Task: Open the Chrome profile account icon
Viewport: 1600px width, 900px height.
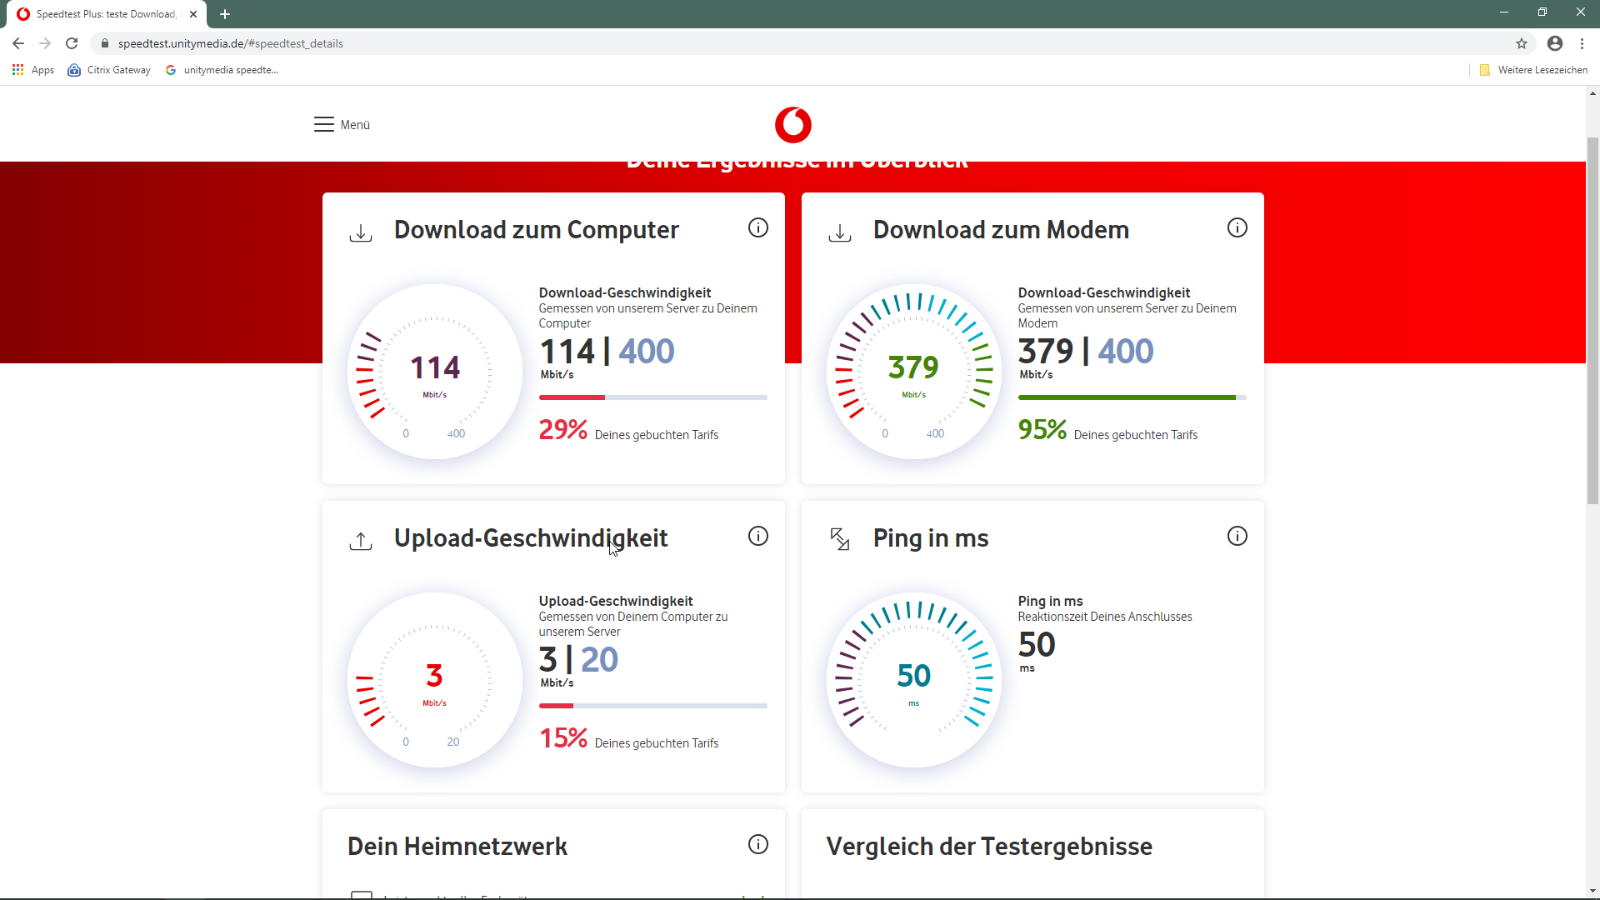Action: tap(1554, 43)
